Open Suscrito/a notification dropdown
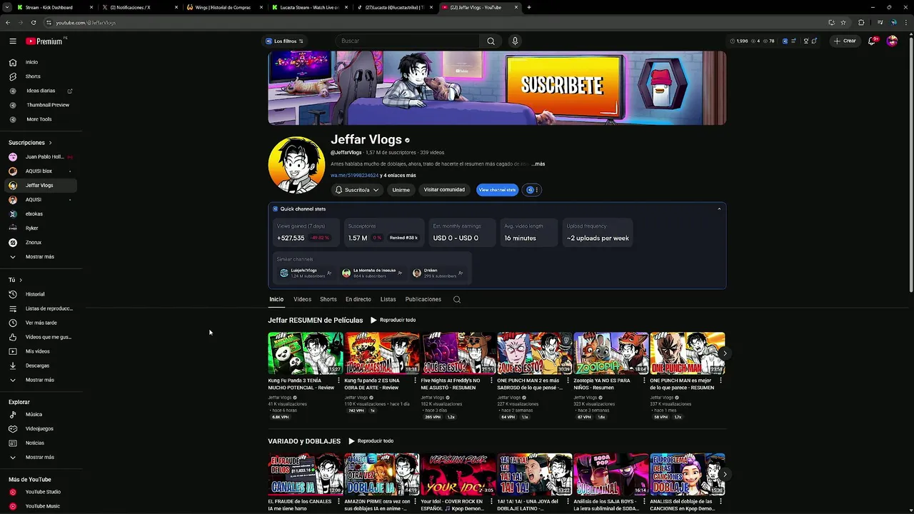Image resolution: width=914 pixels, height=514 pixels. [357, 190]
